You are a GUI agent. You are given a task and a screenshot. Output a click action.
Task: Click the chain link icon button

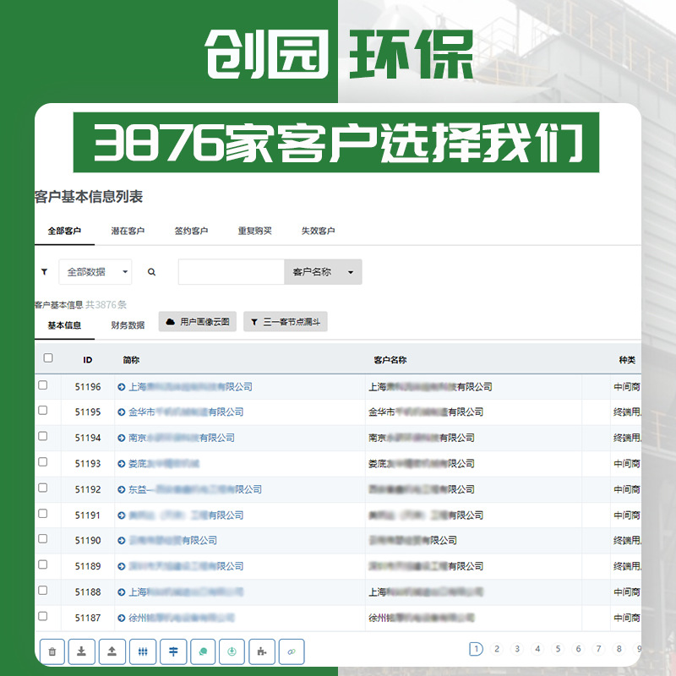[x=292, y=651]
